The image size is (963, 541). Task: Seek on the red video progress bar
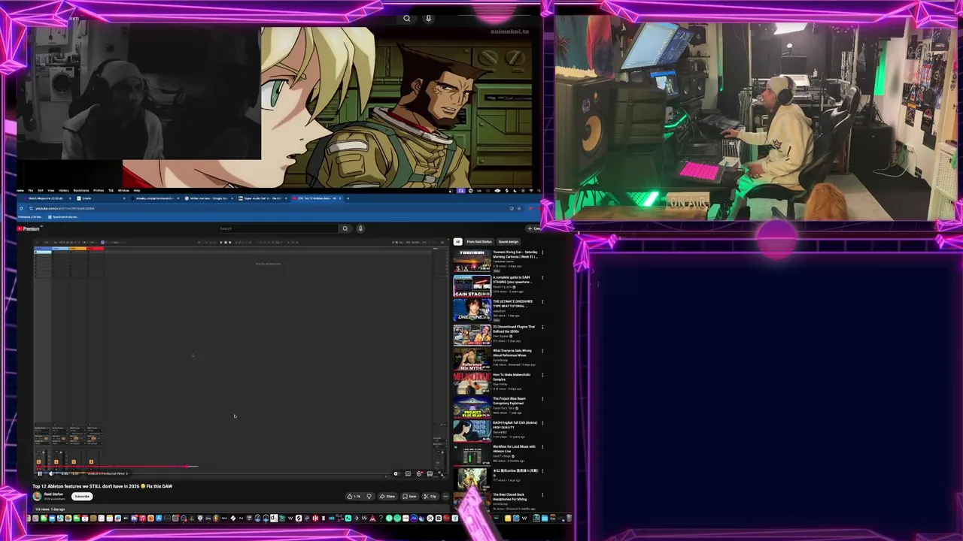click(239, 467)
